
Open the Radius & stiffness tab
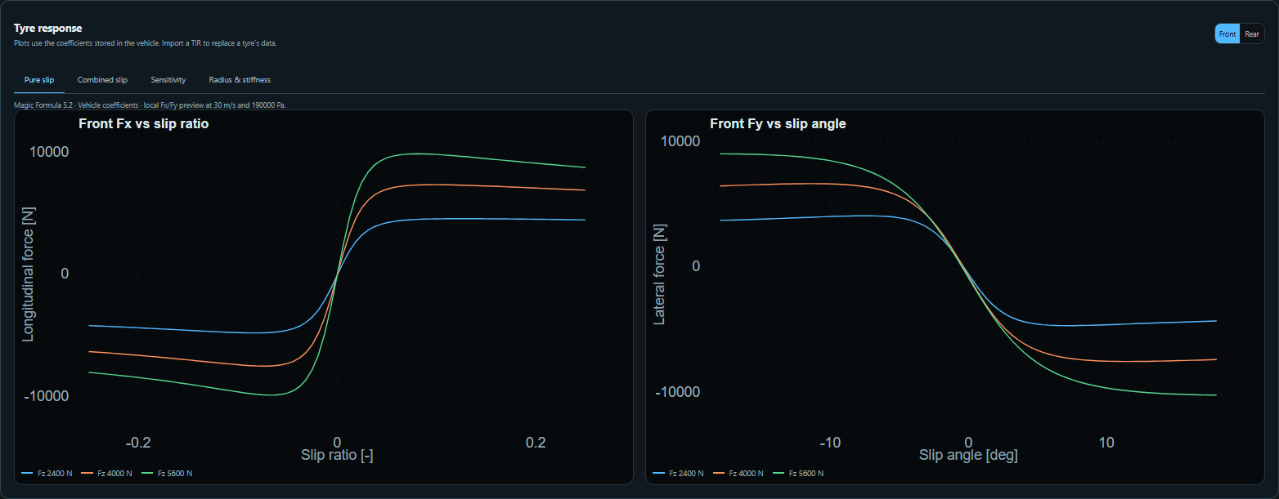[240, 80]
